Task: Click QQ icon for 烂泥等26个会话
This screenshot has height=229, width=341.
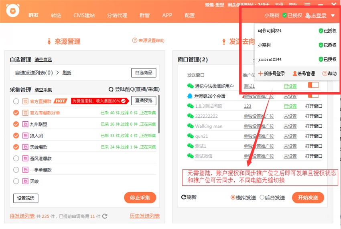Action: click(x=190, y=96)
